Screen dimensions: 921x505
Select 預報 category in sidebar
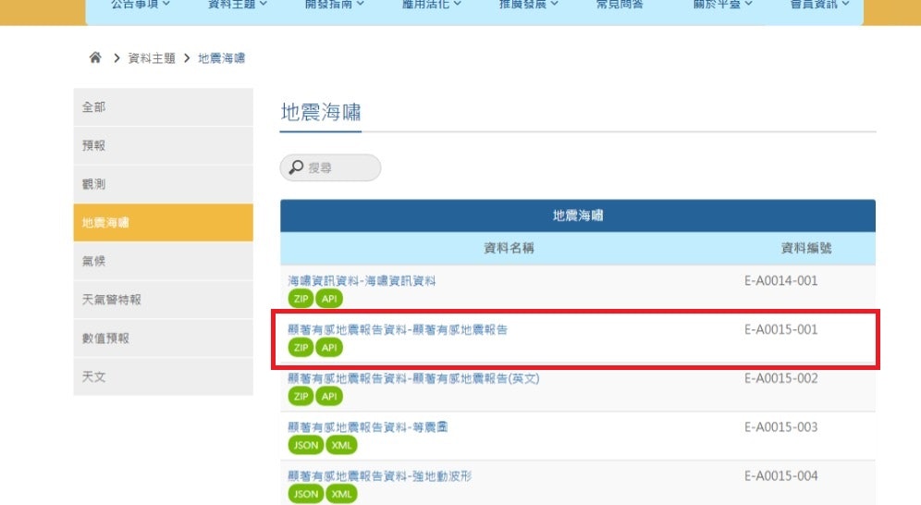pyautogui.click(x=164, y=145)
